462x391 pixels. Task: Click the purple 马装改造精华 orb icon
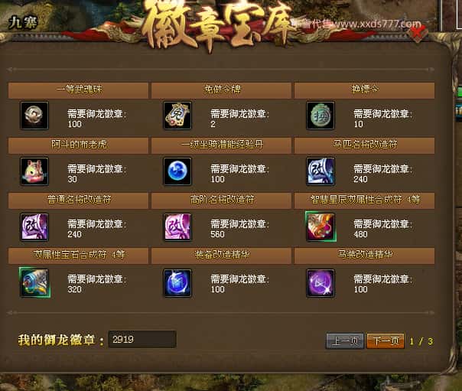click(x=320, y=282)
